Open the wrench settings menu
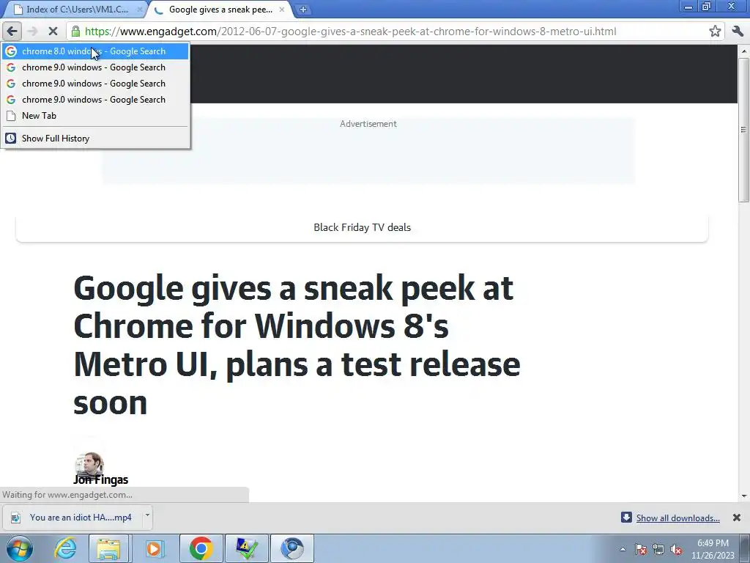The width and height of the screenshot is (750, 563). pyautogui.click(x=738, y=32)
